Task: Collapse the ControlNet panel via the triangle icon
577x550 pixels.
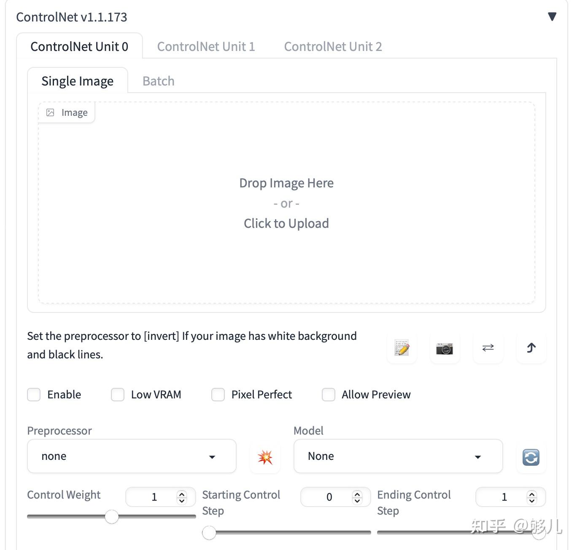Action: pos(551,16)
